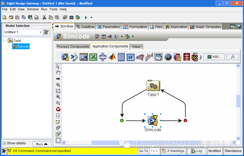Viewport: 244px width, 156px height.
Task: Open the Formulation tab
Action: [x=135, y=27]
